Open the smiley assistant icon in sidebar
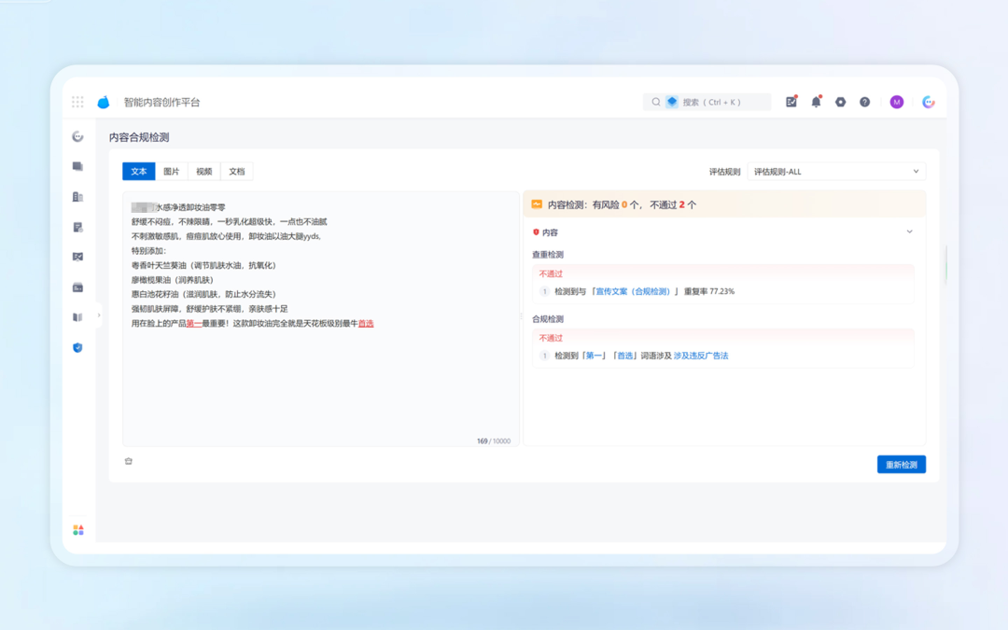 click(77, 136)
